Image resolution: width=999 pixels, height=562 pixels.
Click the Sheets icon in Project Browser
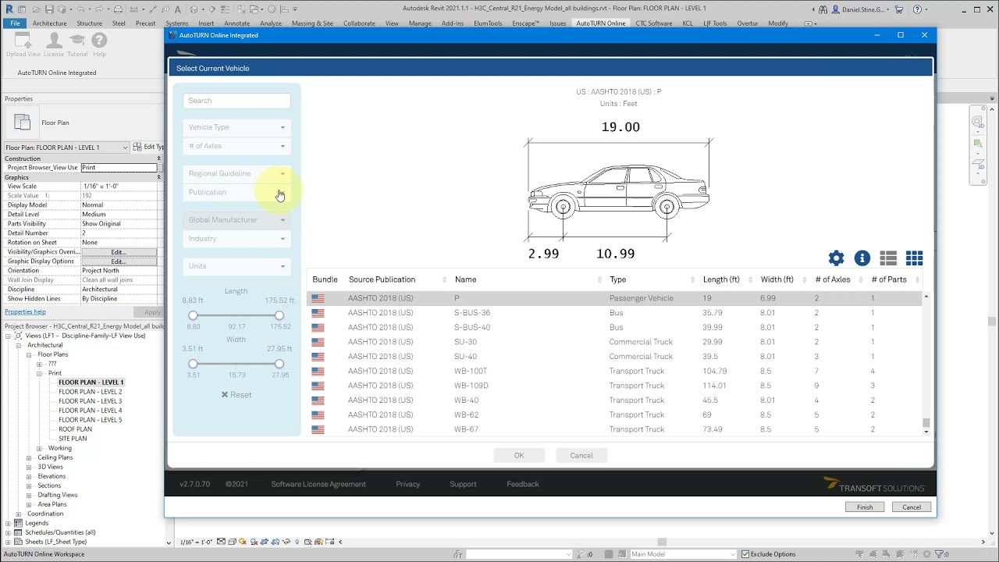coord(20,542)
